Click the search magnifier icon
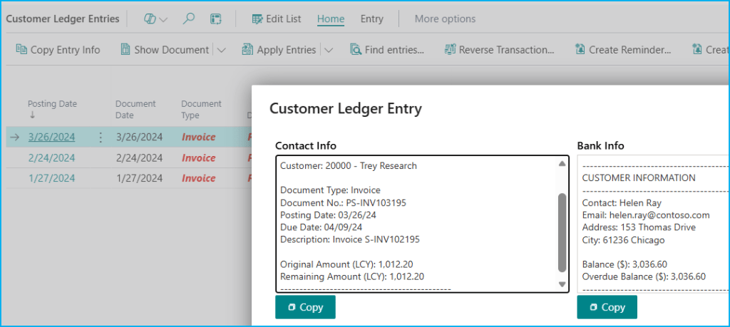This screenshot has width=730, height=327. tap(189, 19)
